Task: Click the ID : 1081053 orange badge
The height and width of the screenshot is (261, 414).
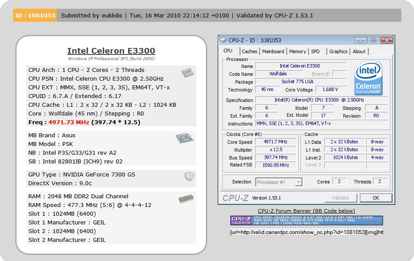Action: (x=35, y=15)
